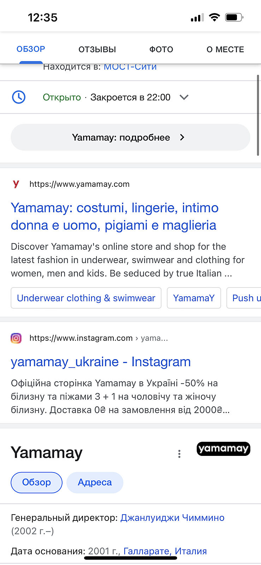Select the Обзор chip

tap(37, 482)
